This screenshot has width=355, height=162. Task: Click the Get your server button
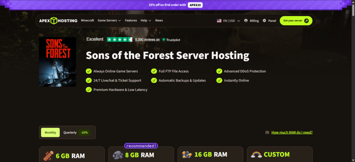point(296,20)
